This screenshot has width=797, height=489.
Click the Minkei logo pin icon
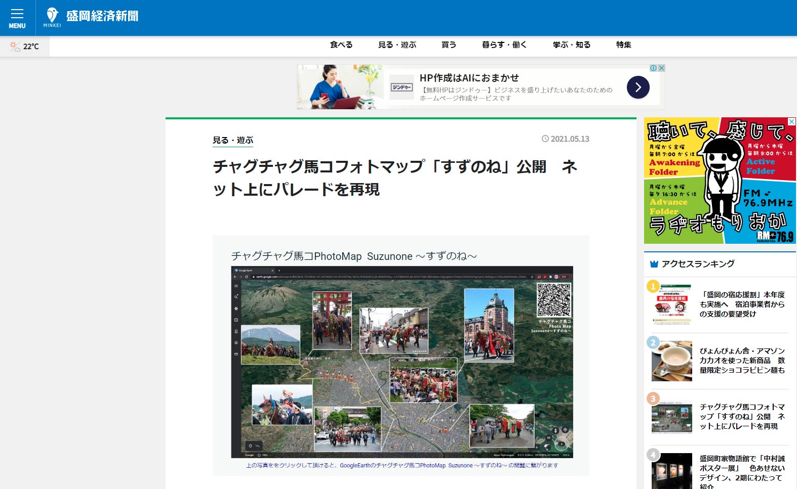pyautogui.click(x=52, y=15)
